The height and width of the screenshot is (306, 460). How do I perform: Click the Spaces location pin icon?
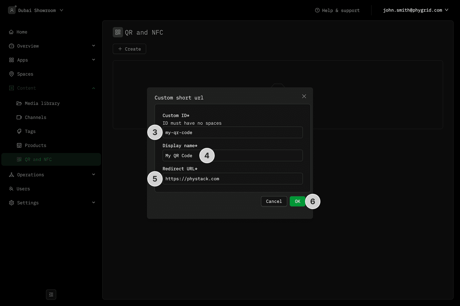point(11,74)
